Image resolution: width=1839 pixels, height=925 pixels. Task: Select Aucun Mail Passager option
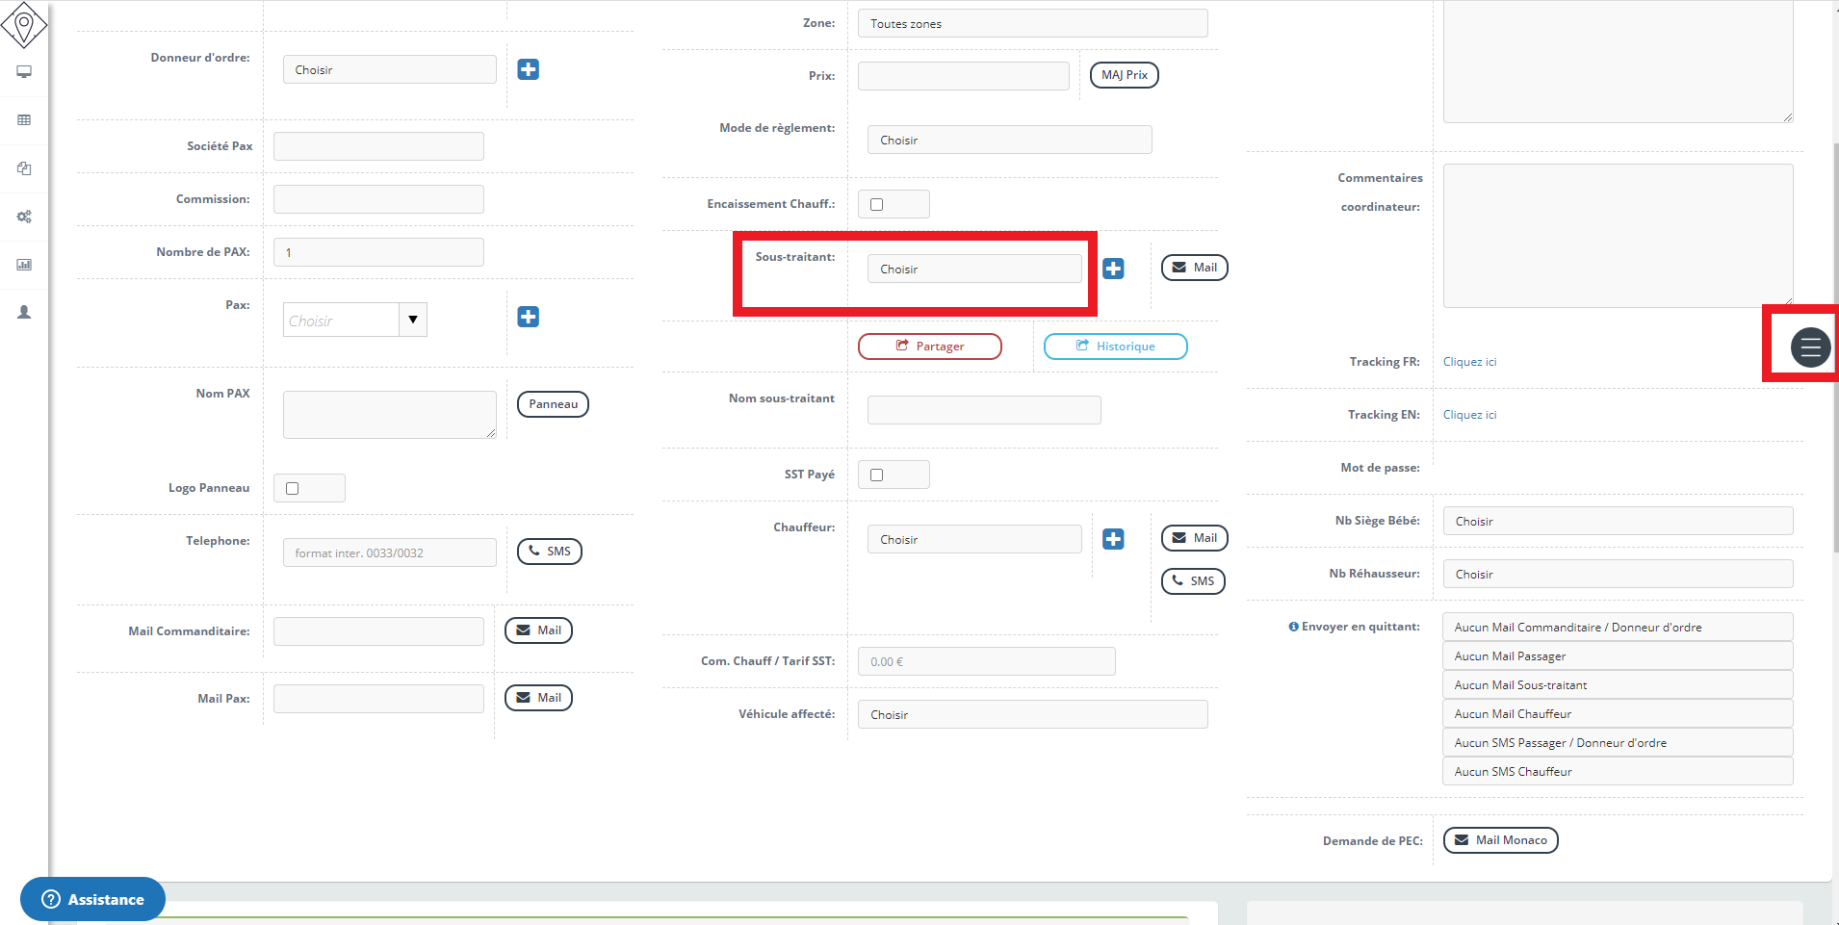point(1618,656)
